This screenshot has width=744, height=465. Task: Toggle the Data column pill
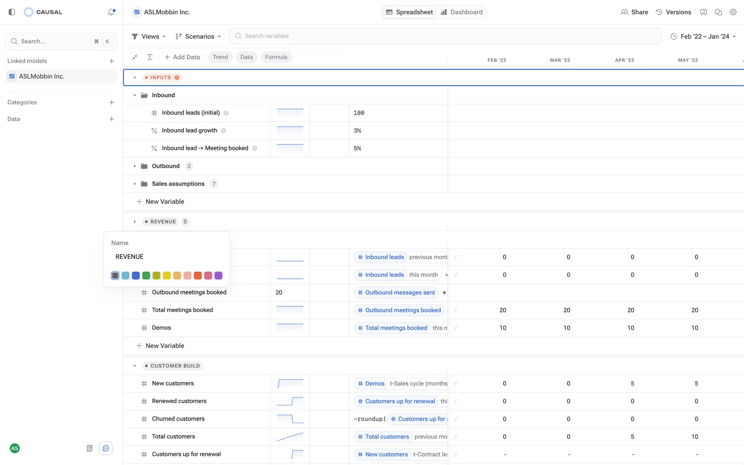click(x=246, y=57)
